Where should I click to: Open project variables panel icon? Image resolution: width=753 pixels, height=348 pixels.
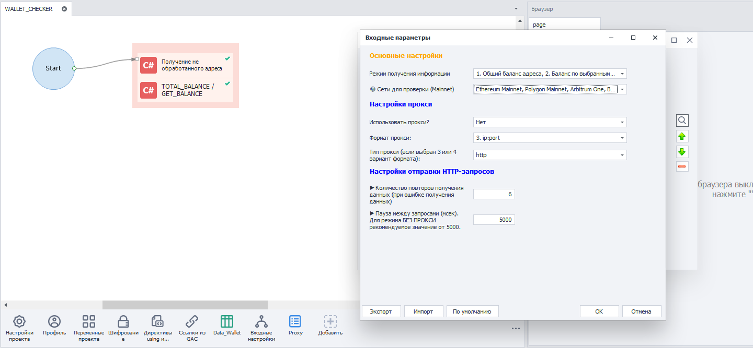coord(89,321)
